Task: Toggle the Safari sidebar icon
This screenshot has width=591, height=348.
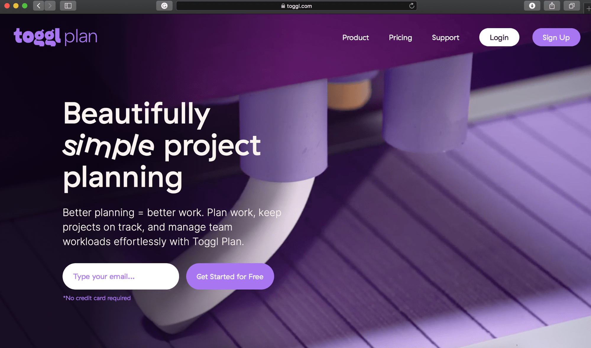Action: pyautogui.click(x=68, y=6)
